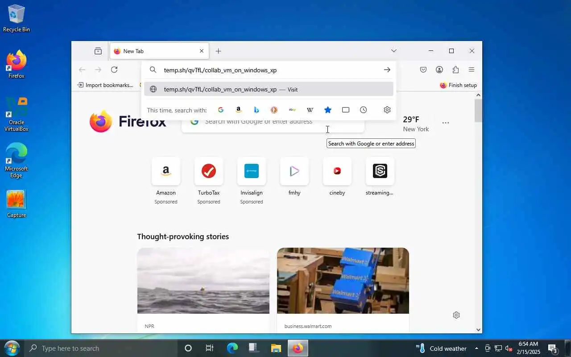Open a new tab with plus button
Screen dimensions: 571x357
click(x=218, y=51)
